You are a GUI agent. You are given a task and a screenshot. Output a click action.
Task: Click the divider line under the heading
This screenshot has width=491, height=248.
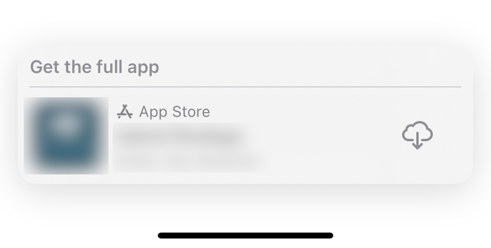pyautogui.click(x=245, y=87)
